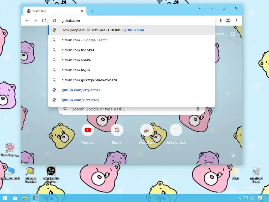Click the Add shortcut button
269x202 pixels.
(176, 134)
